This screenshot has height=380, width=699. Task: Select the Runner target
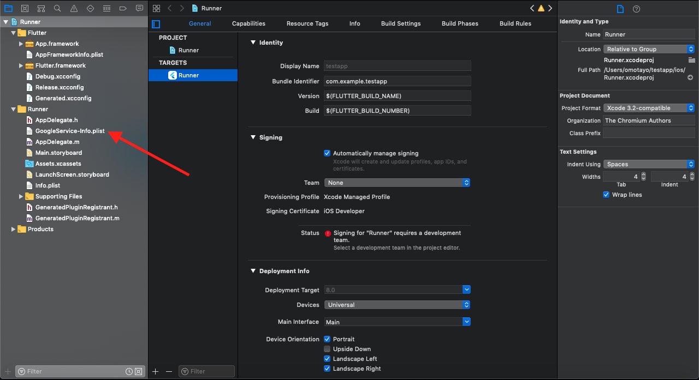click(x=193, y=75)
